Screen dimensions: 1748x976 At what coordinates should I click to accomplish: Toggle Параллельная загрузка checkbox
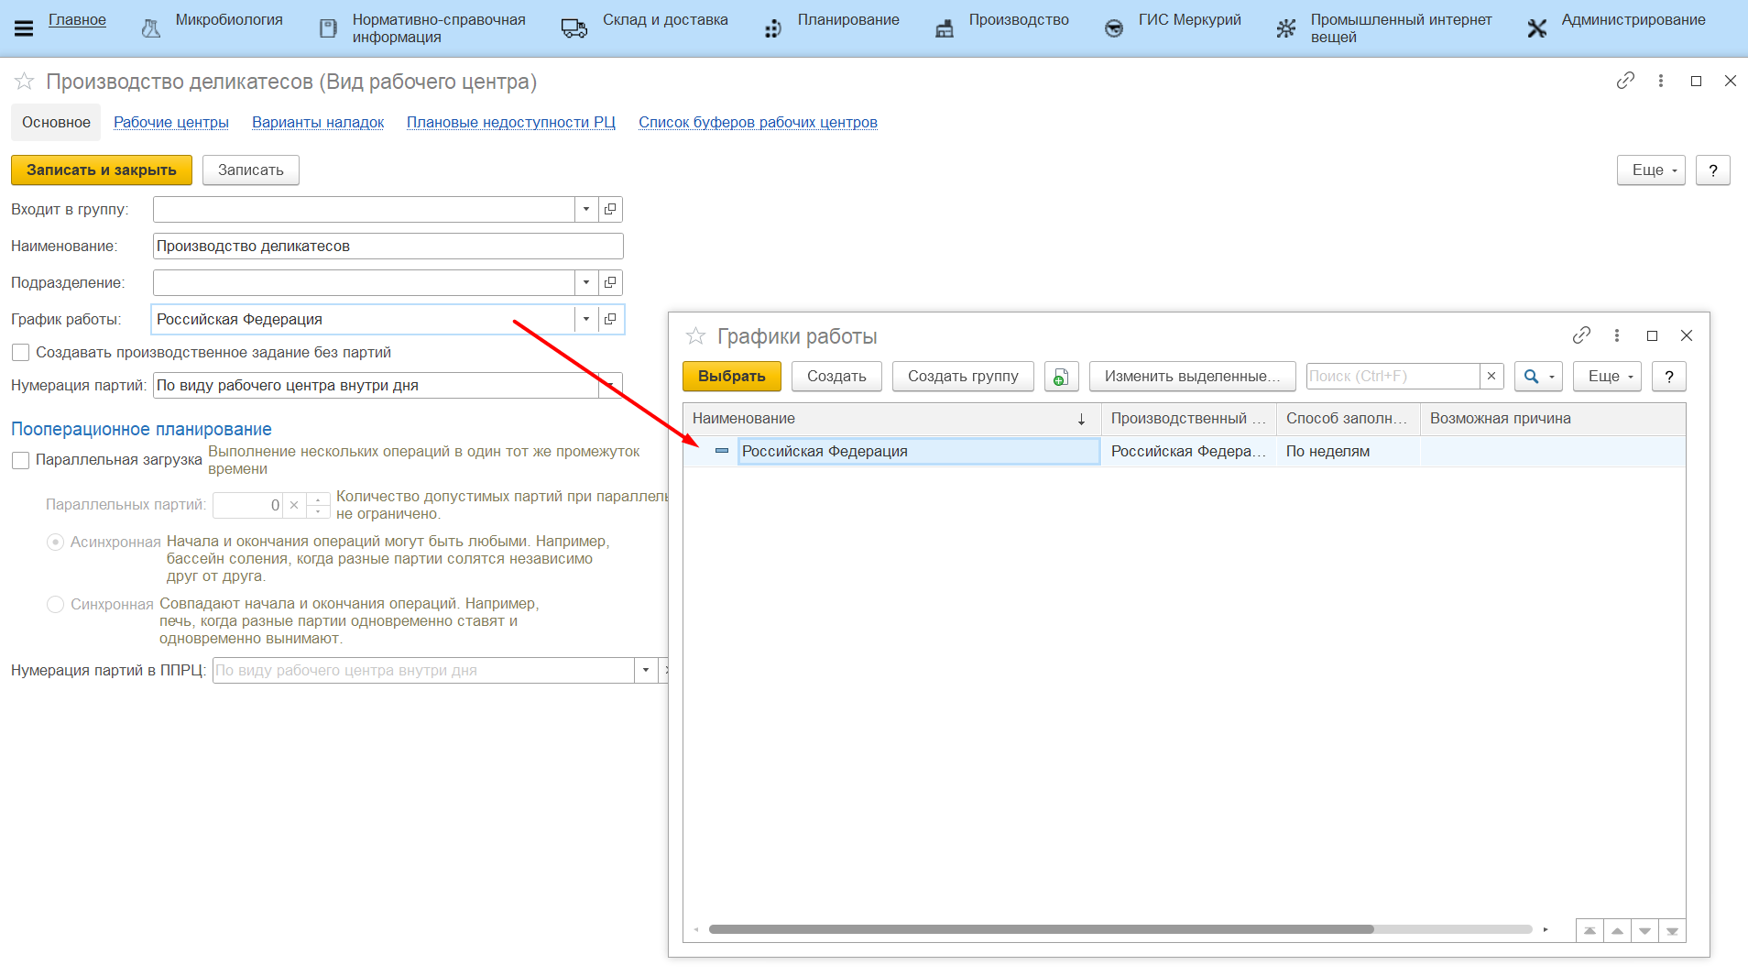(20, 460)
